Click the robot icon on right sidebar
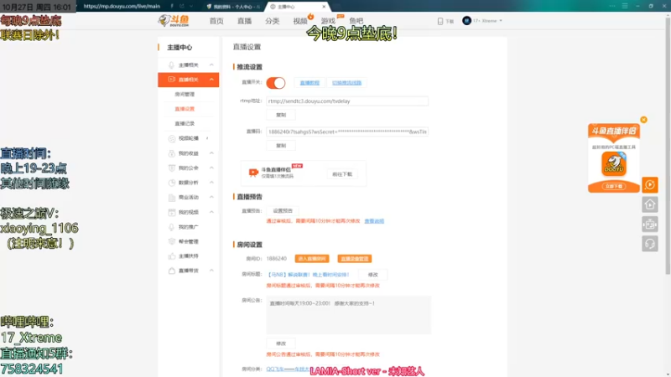 (x=649, y=224)
